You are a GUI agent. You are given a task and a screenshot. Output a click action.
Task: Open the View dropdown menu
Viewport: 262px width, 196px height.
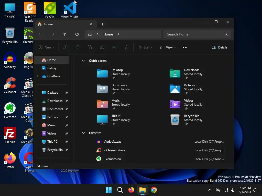(168, 47)
